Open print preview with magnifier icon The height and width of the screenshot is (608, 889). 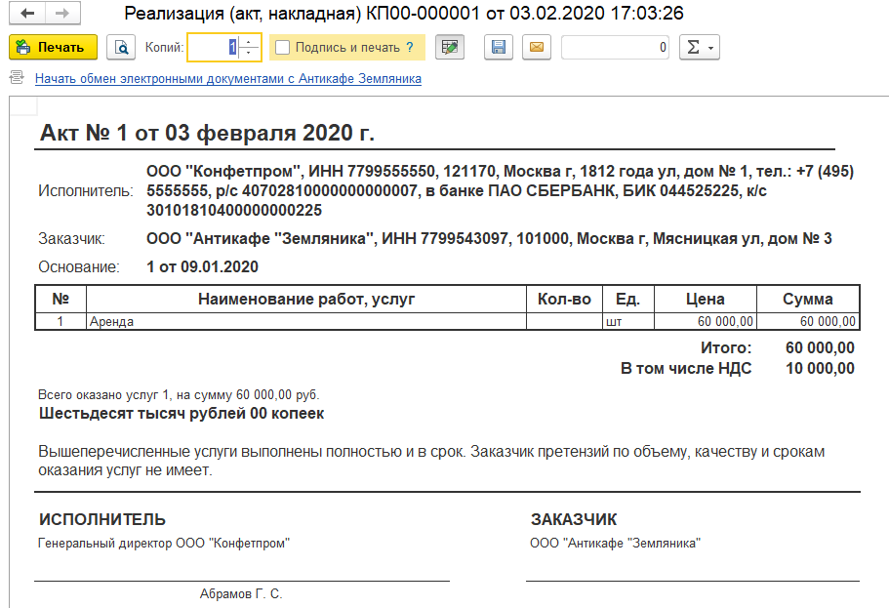(x=121, y=47)
